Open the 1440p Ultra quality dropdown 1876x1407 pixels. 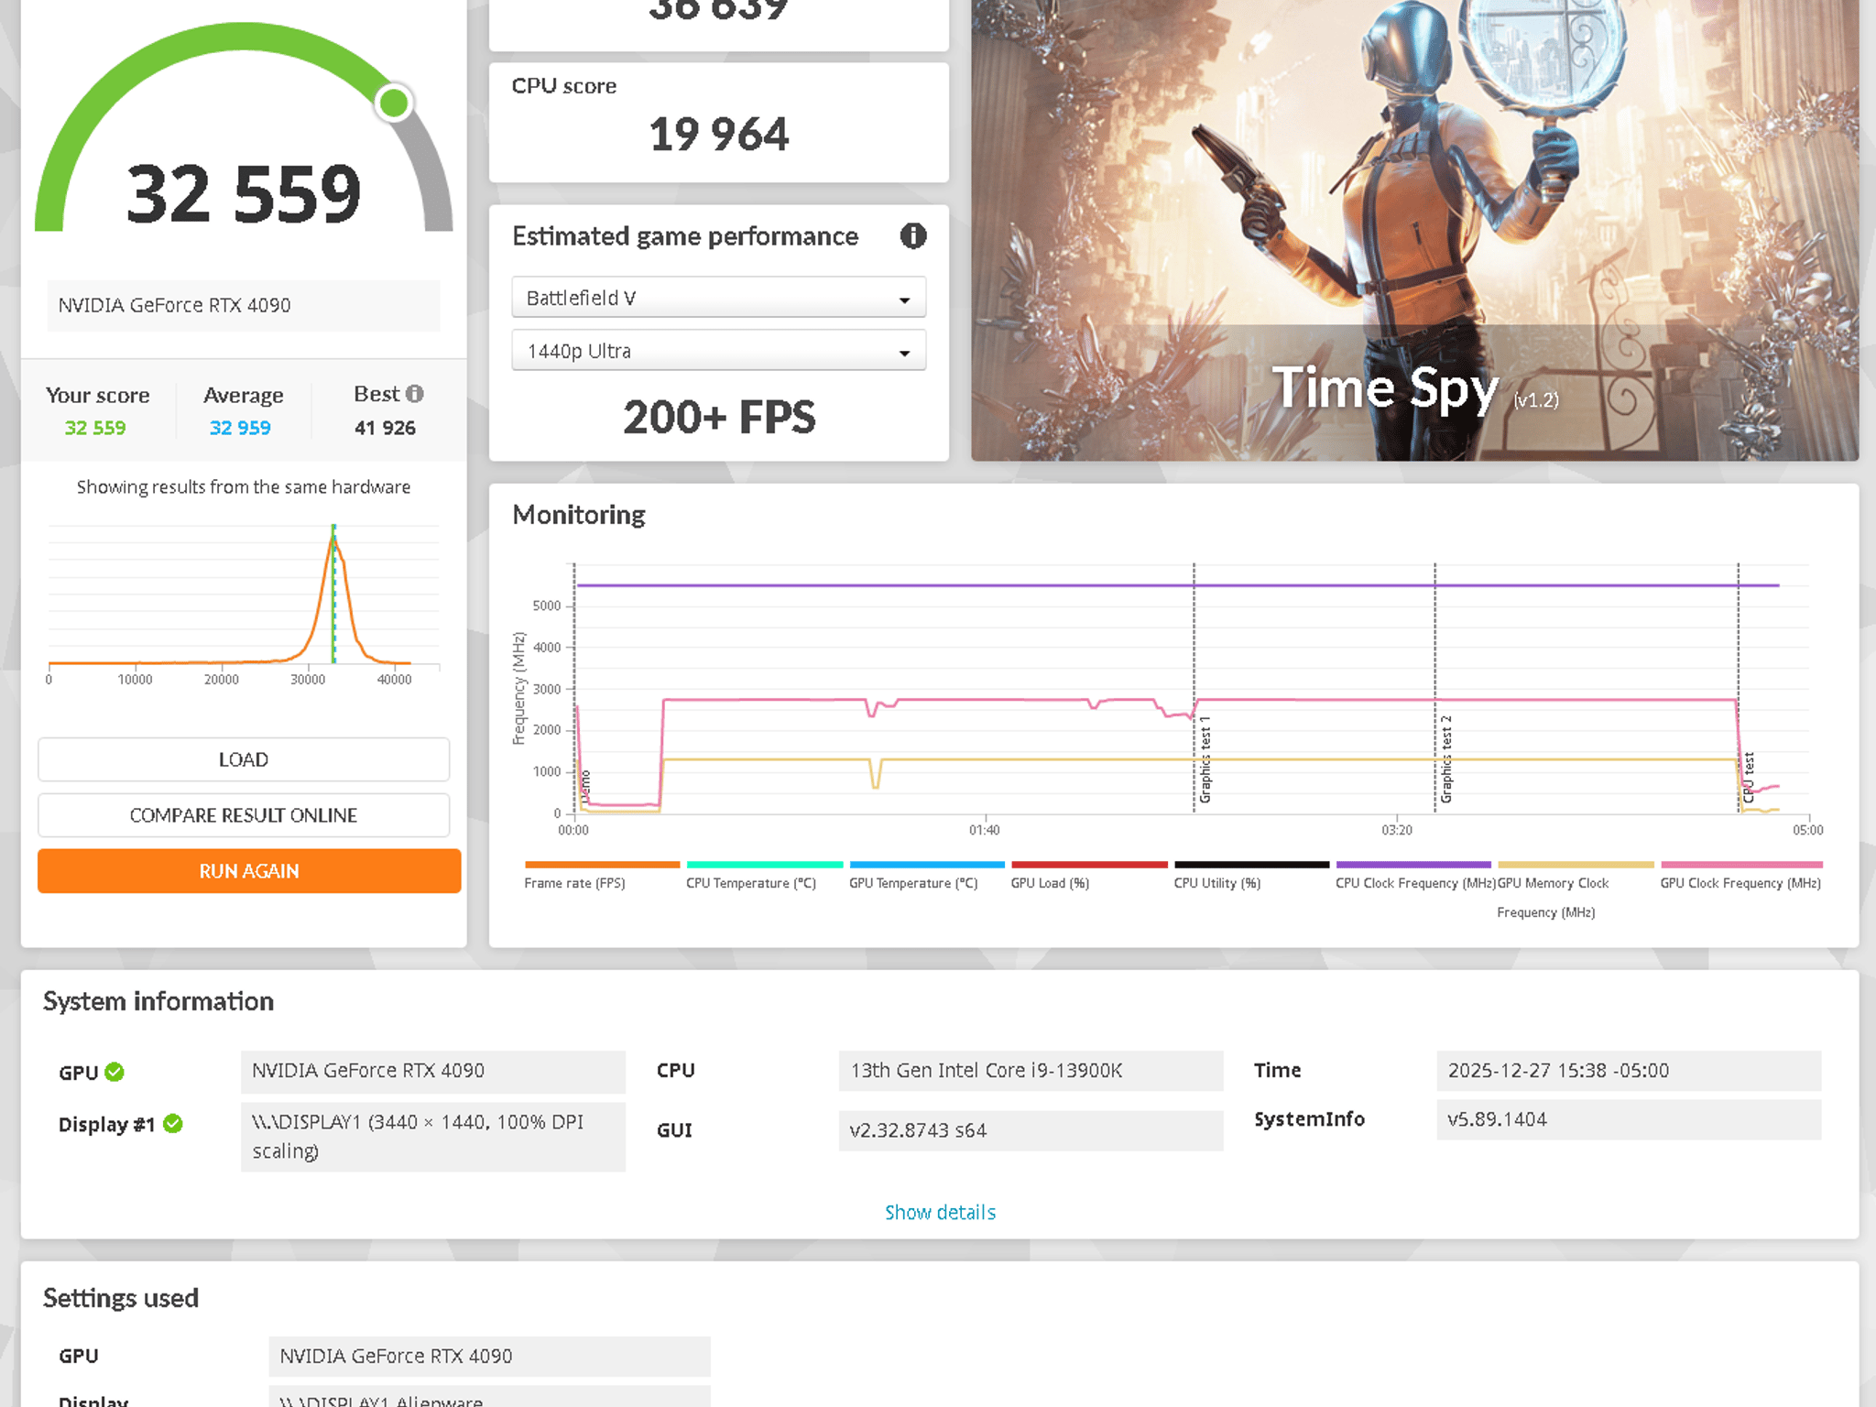coord(718,350)
